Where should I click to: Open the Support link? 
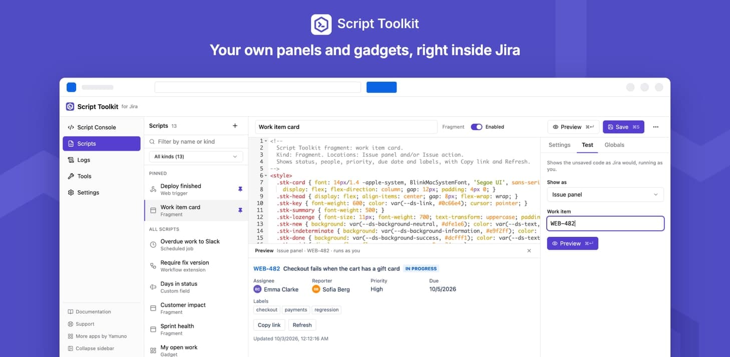click(81, 324)
